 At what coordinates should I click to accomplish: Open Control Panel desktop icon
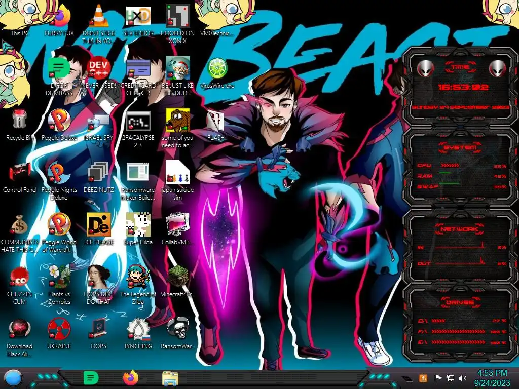point(20,177)
